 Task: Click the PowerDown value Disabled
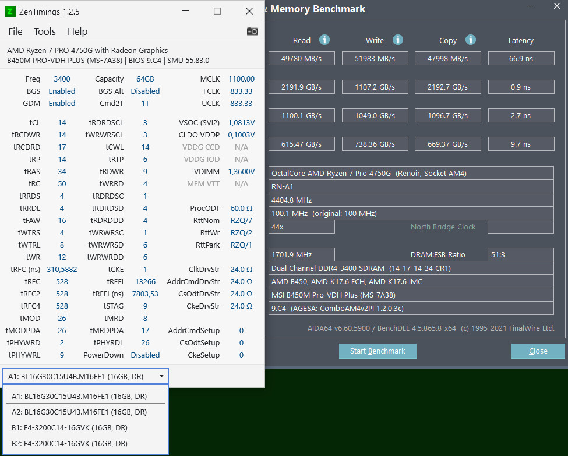coord(145,355)
